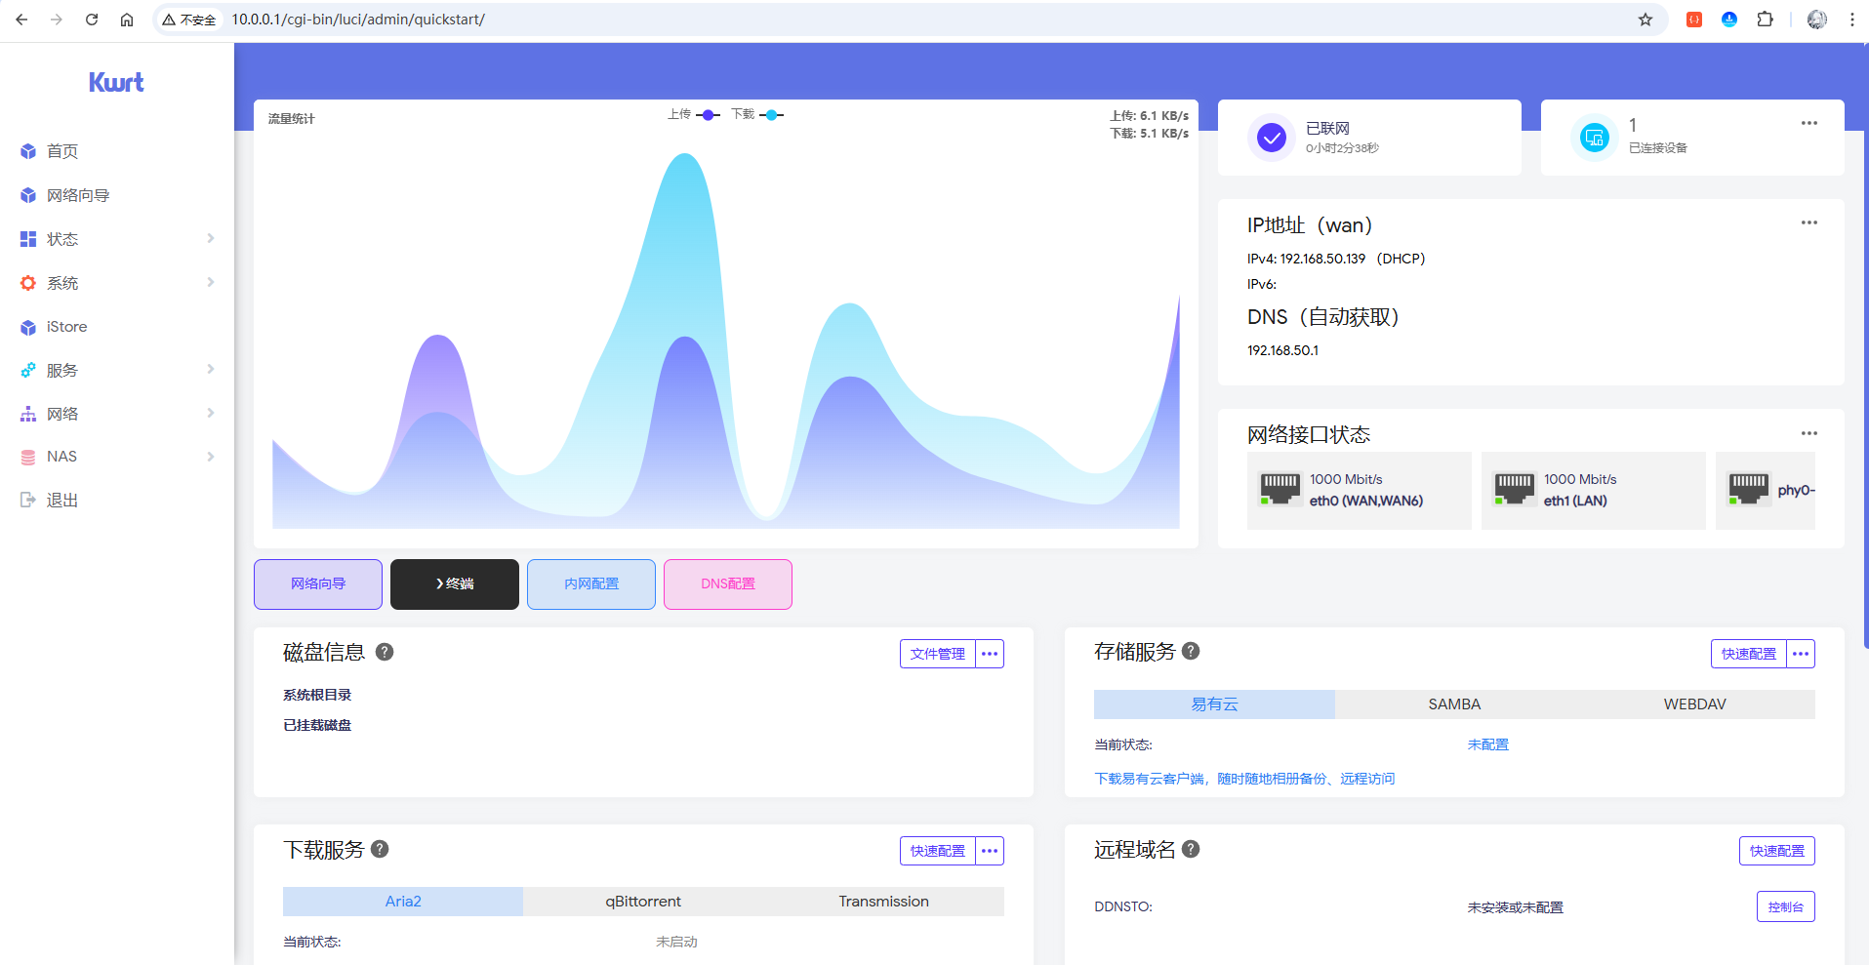The height and width of the screenshot is (965, 1869).
Task: Open the 终端 terminal button
Action: click(x=455, y=584)
